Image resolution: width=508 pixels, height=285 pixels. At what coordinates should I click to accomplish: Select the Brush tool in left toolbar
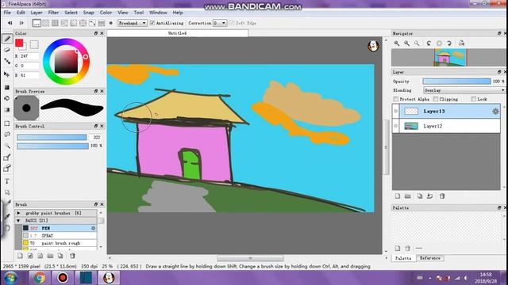[7, 39]
